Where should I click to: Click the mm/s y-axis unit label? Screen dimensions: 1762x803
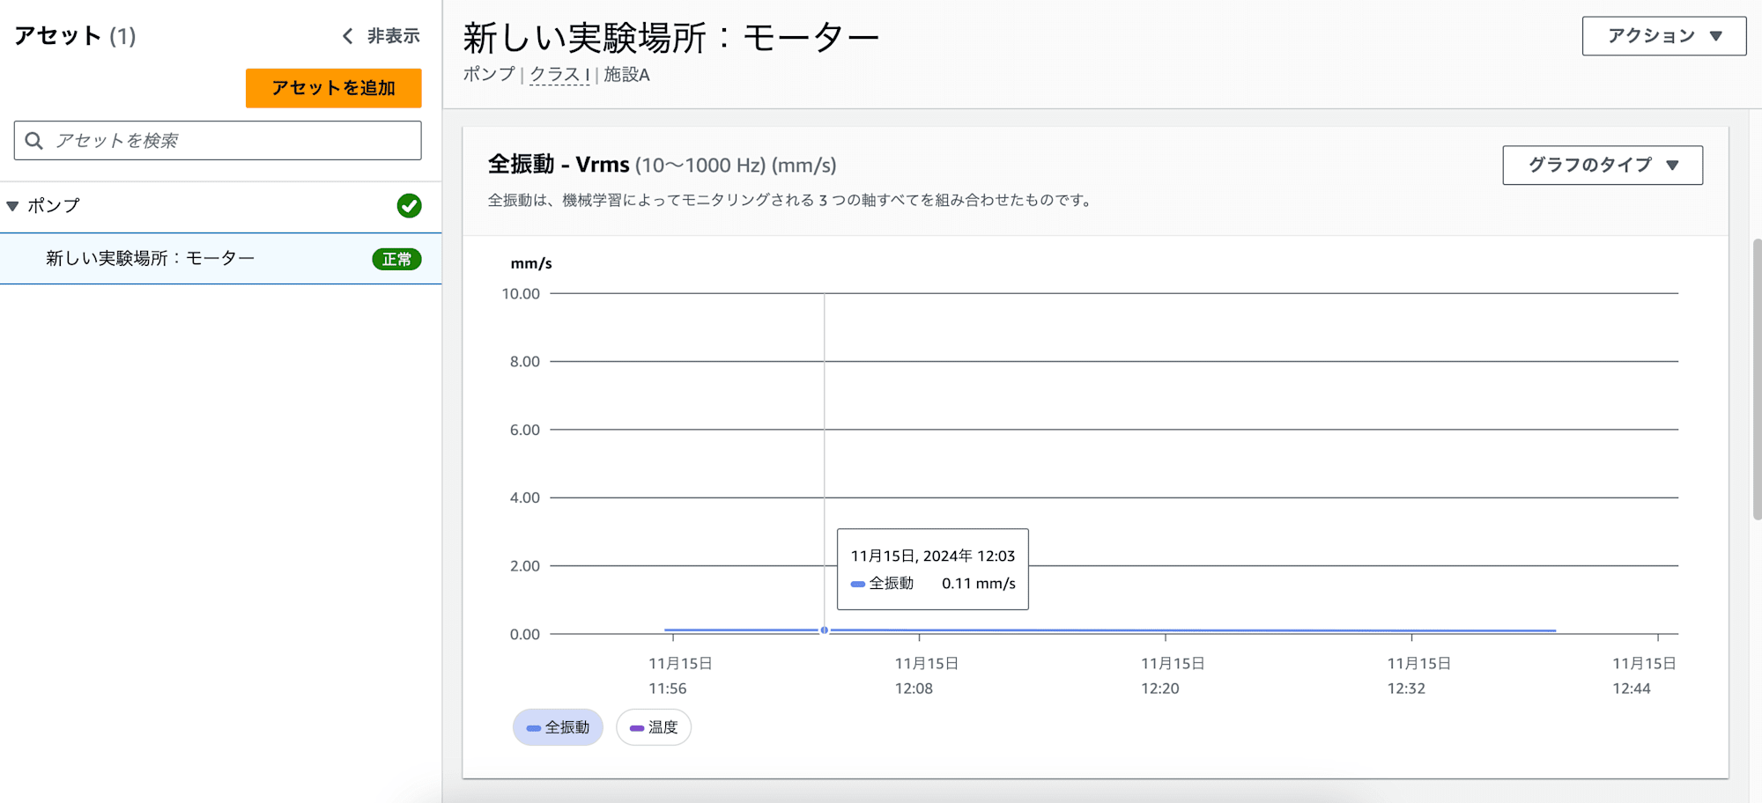click(531, 263)
